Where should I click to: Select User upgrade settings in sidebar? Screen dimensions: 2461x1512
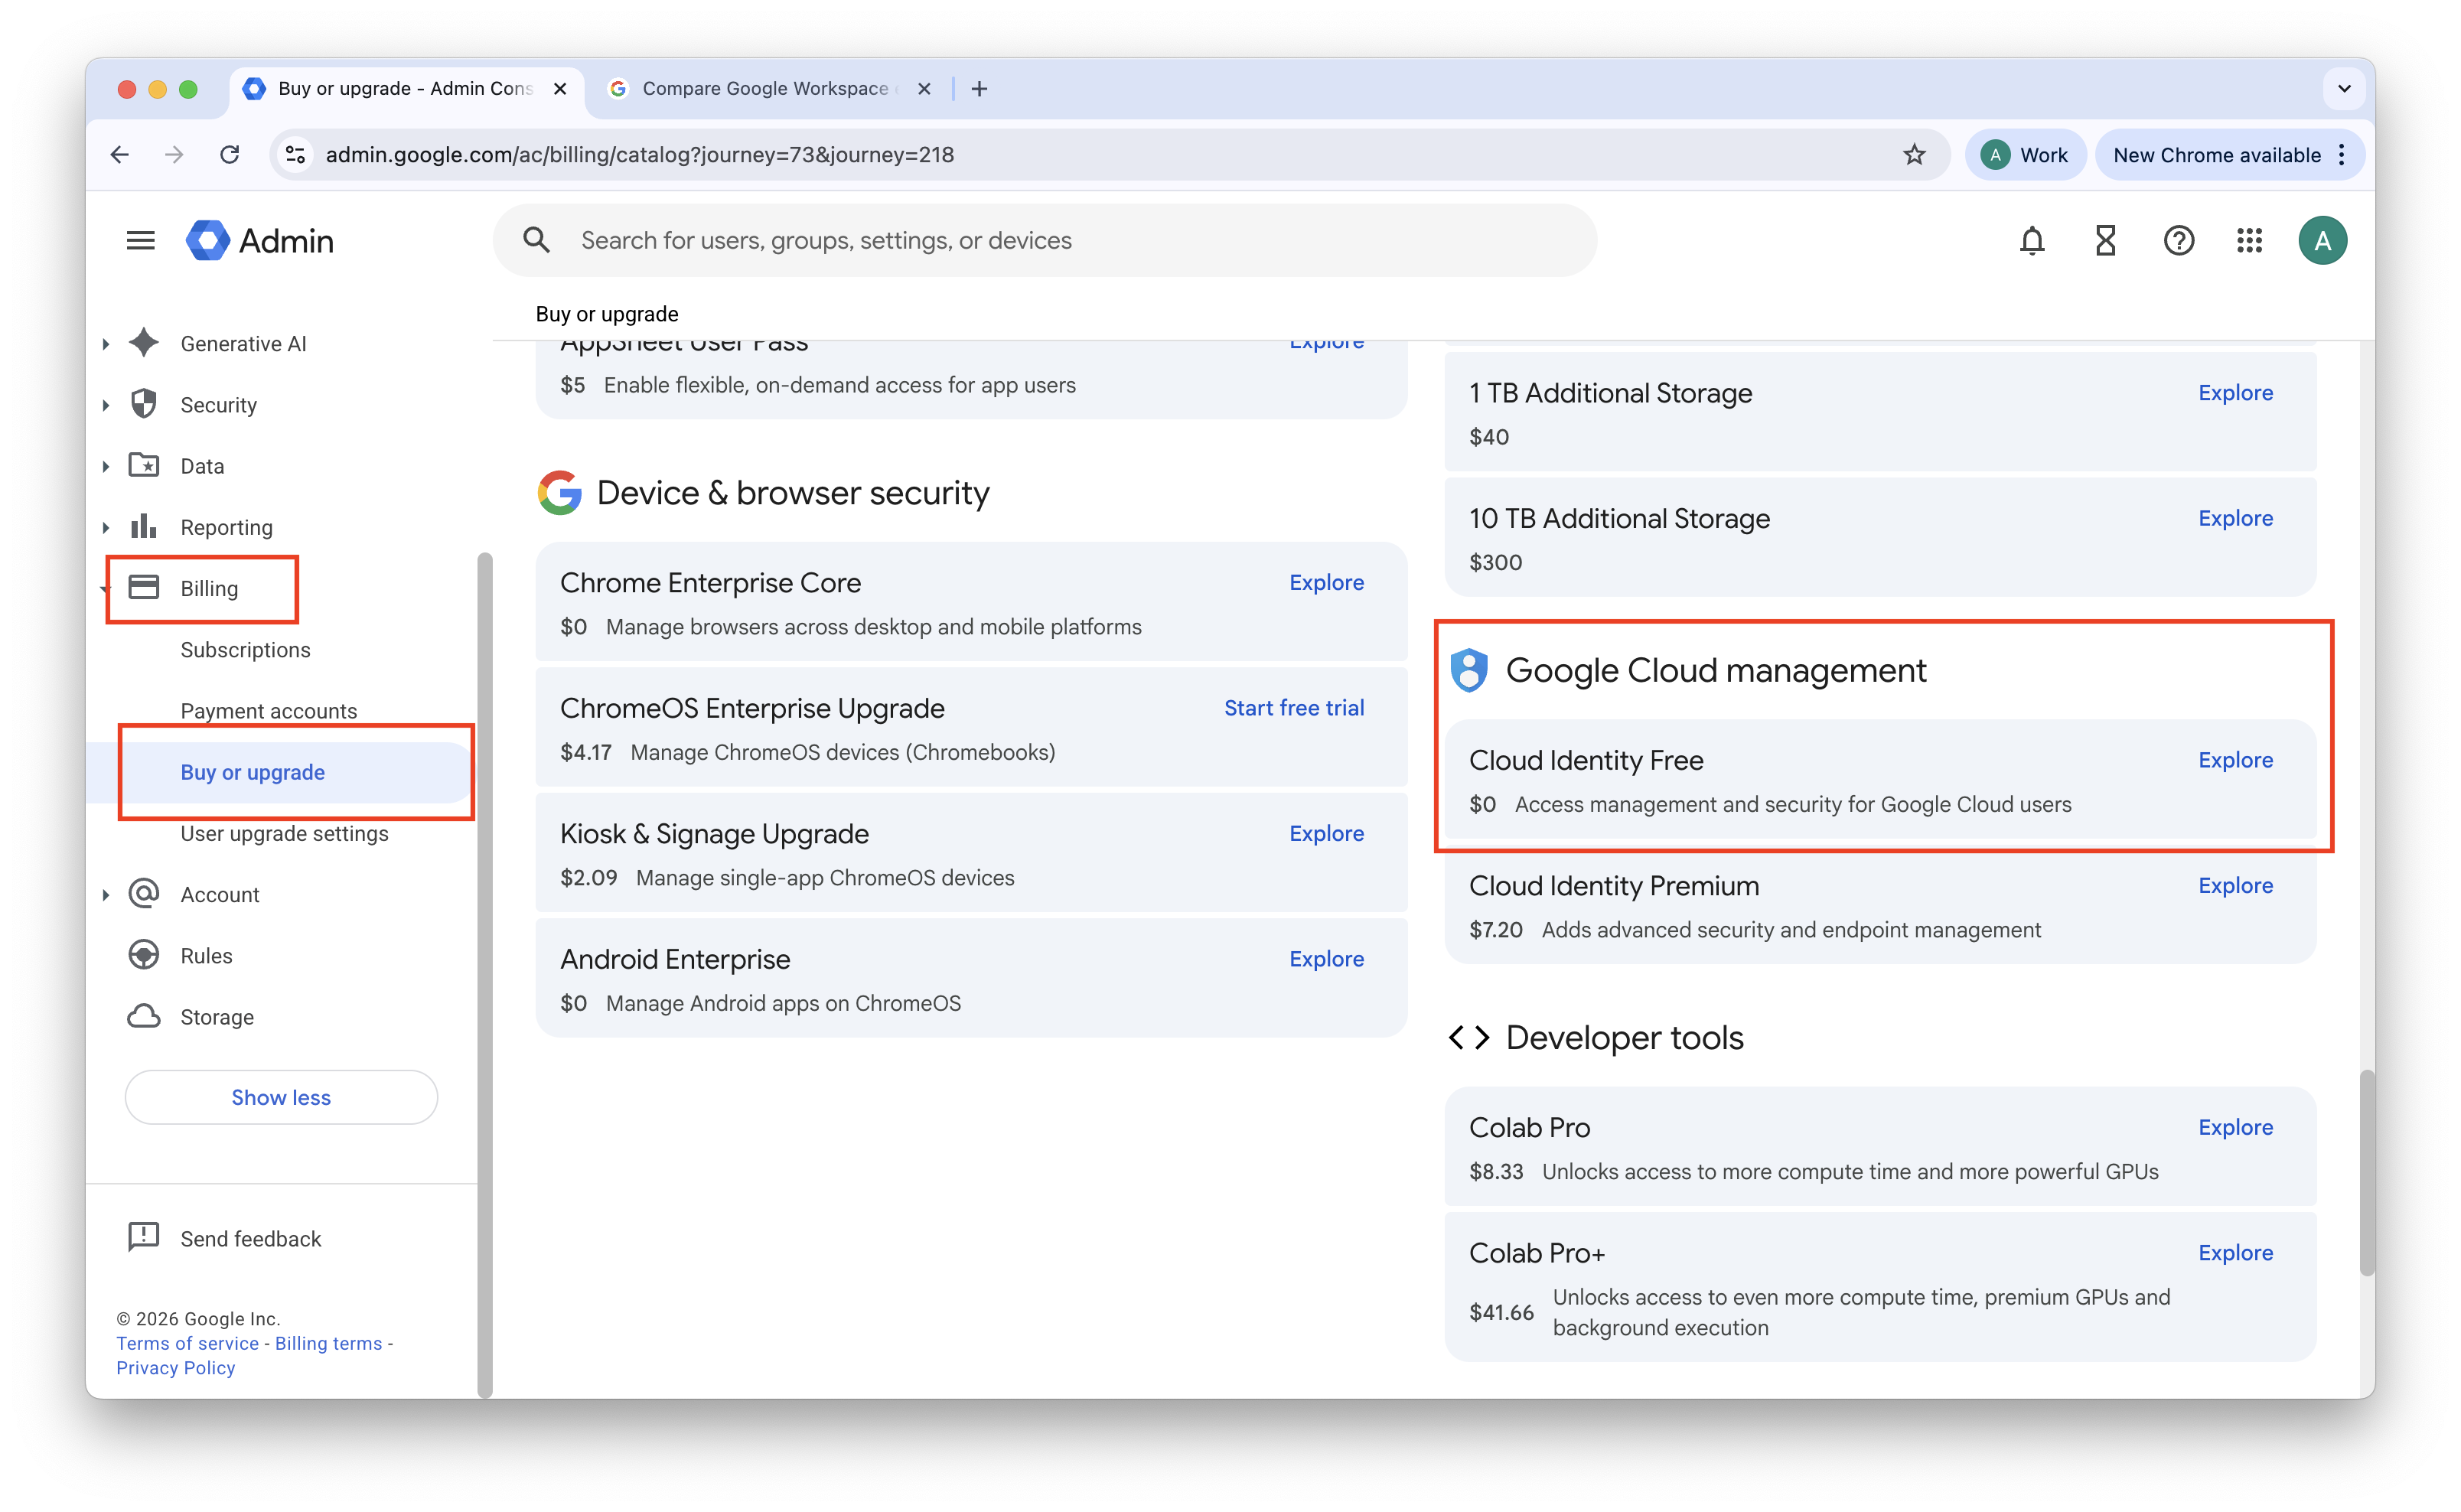[x=284, y=833]
